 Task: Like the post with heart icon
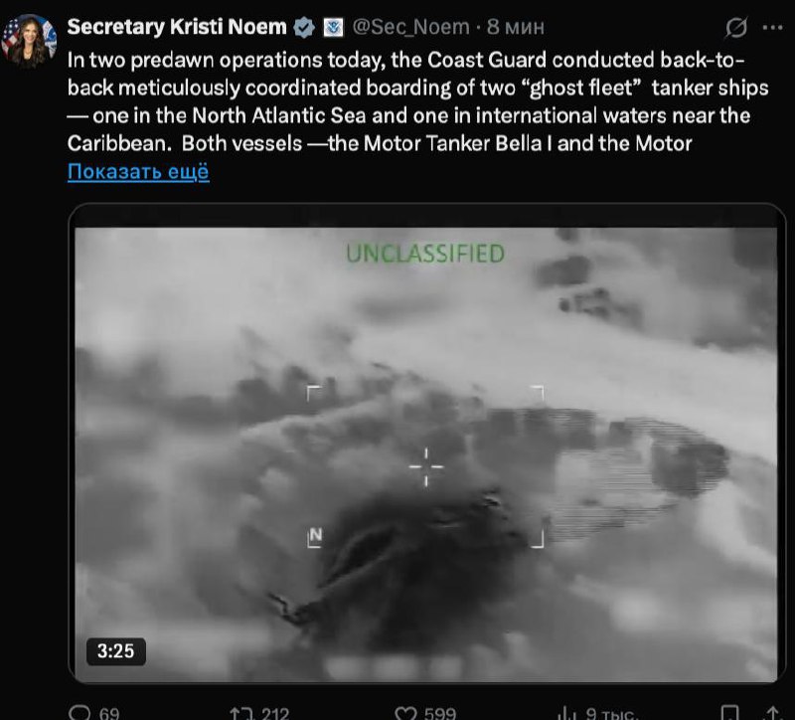[405, 713]
